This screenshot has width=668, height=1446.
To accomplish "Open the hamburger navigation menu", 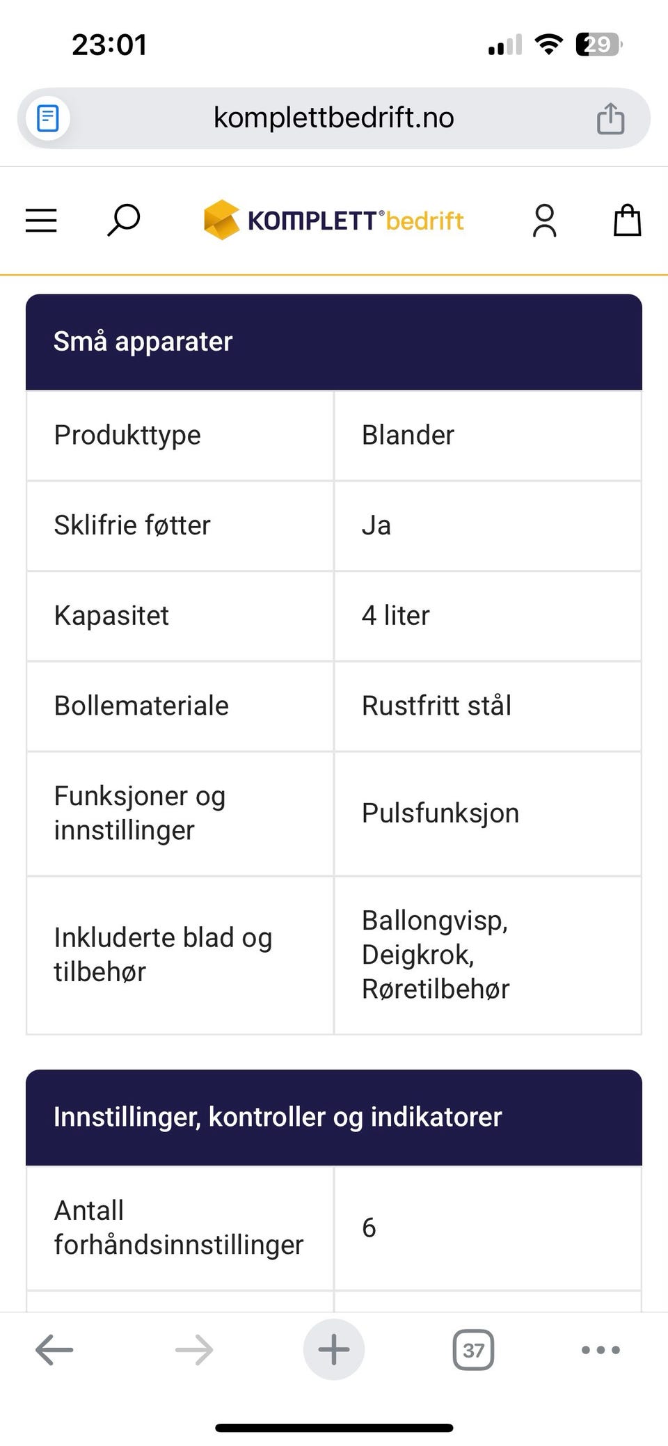I will coord(40,221).
